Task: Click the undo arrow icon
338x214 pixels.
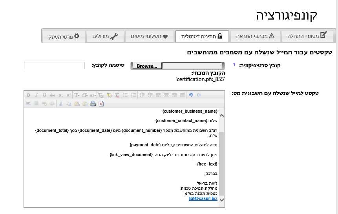Action: [x=191, y=95]
